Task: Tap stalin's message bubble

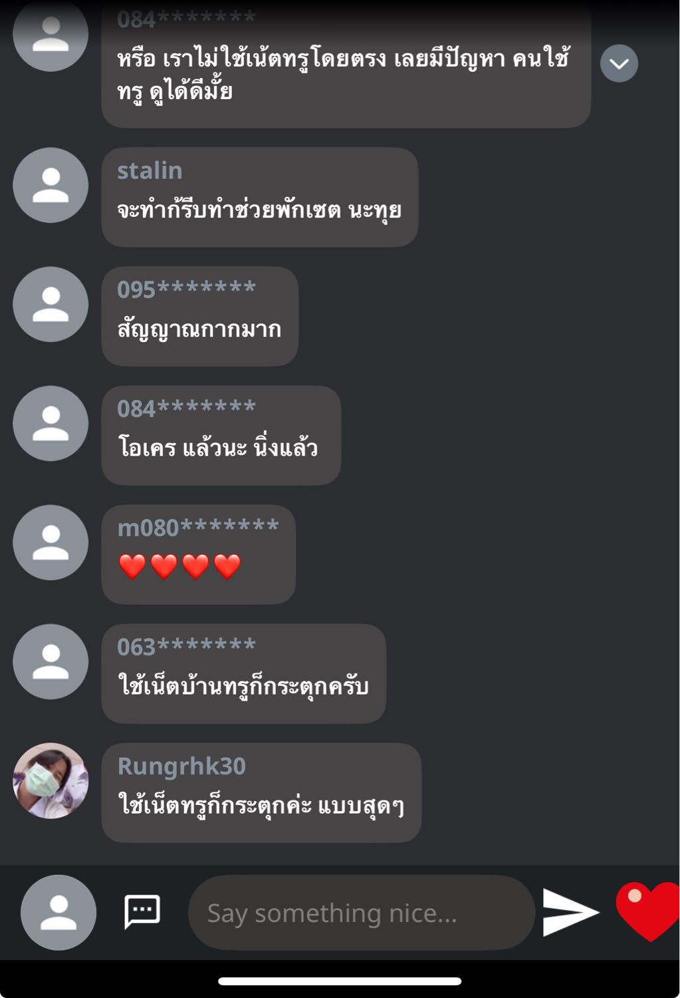Action: tap(259, 197)
